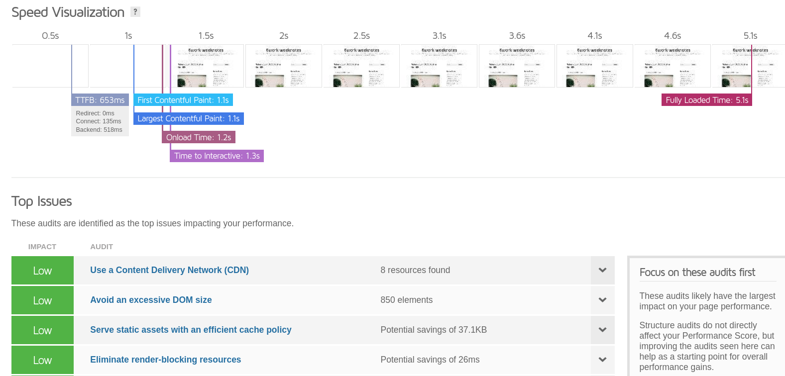Open the Eliminate render-blocking resources link
This screenshot has width=785, height=376.
coord(165,360)
